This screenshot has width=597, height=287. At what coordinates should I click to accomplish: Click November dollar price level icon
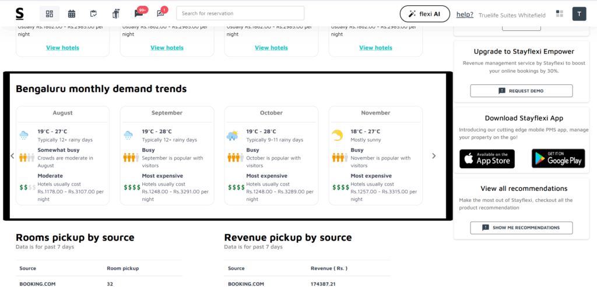click(x=340, y=187)
